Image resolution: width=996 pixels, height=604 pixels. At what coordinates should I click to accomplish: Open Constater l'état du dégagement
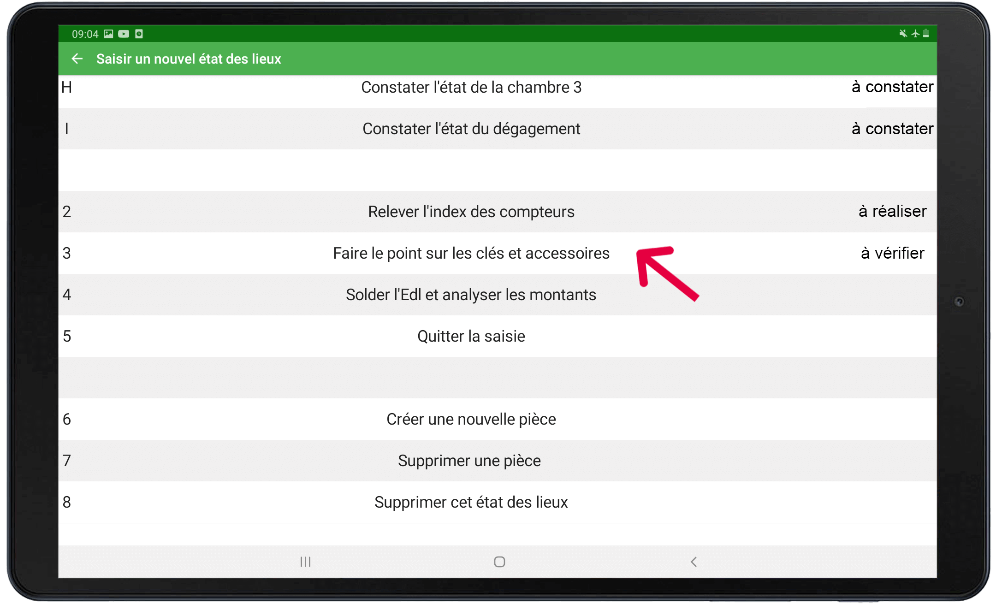click(x=471, y=129)
